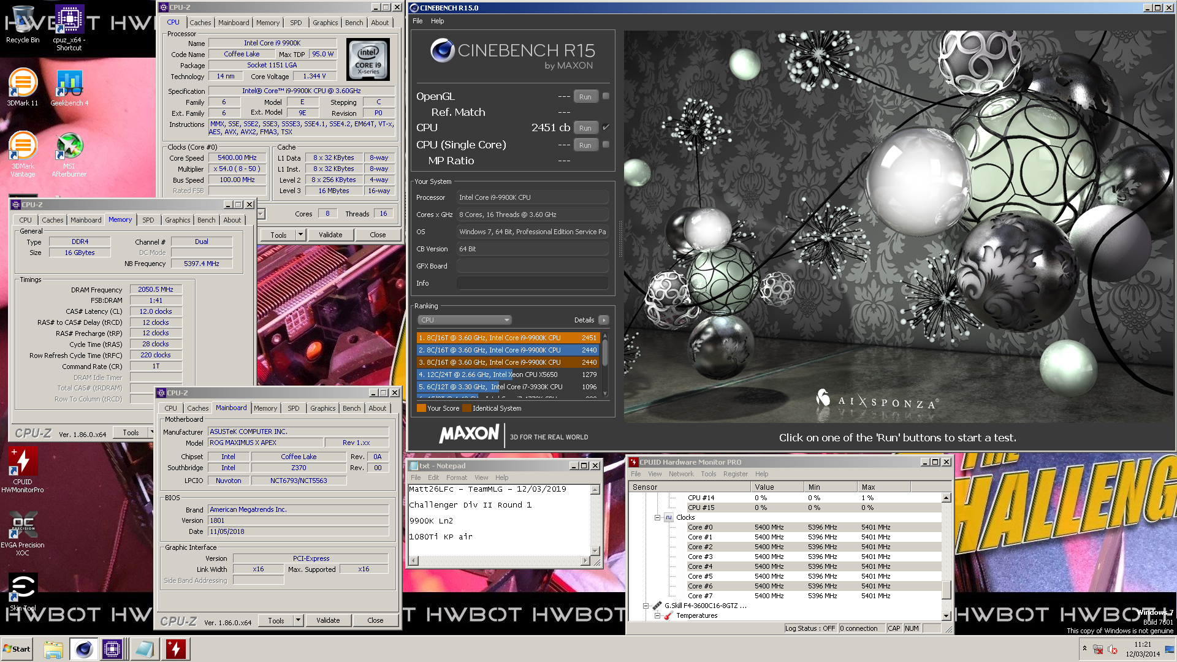Click the HWMonitor PRO title bar icon

click(633, 462)
